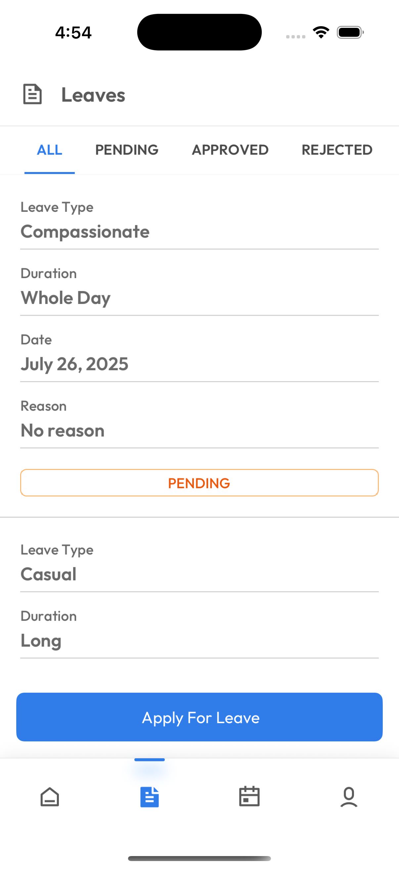Show the REJECTED leaves tab
The image size is (399, 869).
point(337,150)
